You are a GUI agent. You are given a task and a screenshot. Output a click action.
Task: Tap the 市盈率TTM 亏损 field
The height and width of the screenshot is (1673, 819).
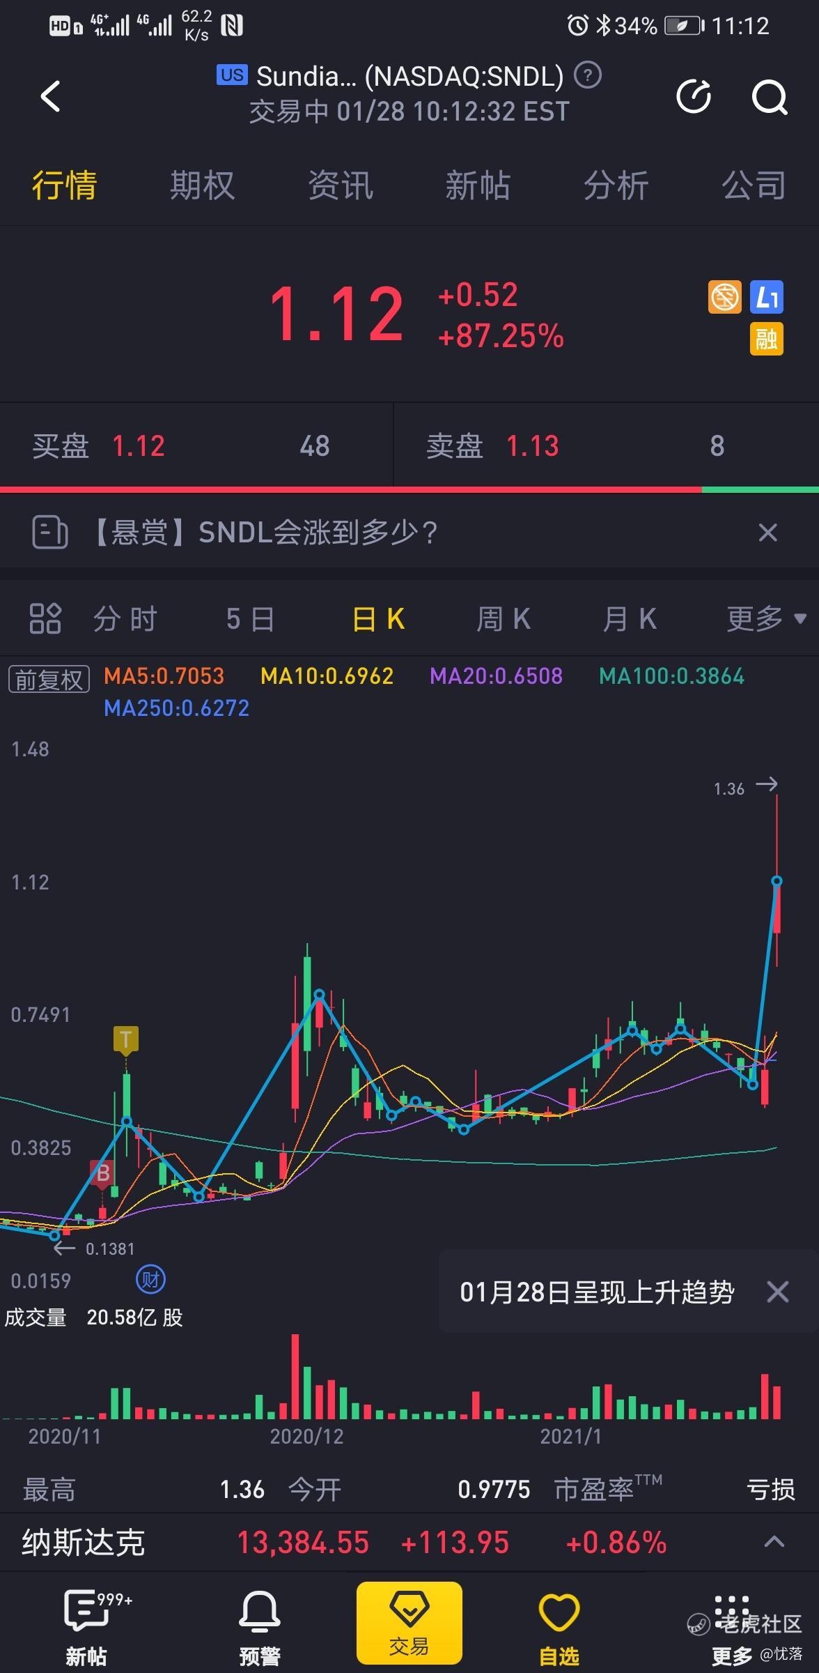[x=674, y=1489]
